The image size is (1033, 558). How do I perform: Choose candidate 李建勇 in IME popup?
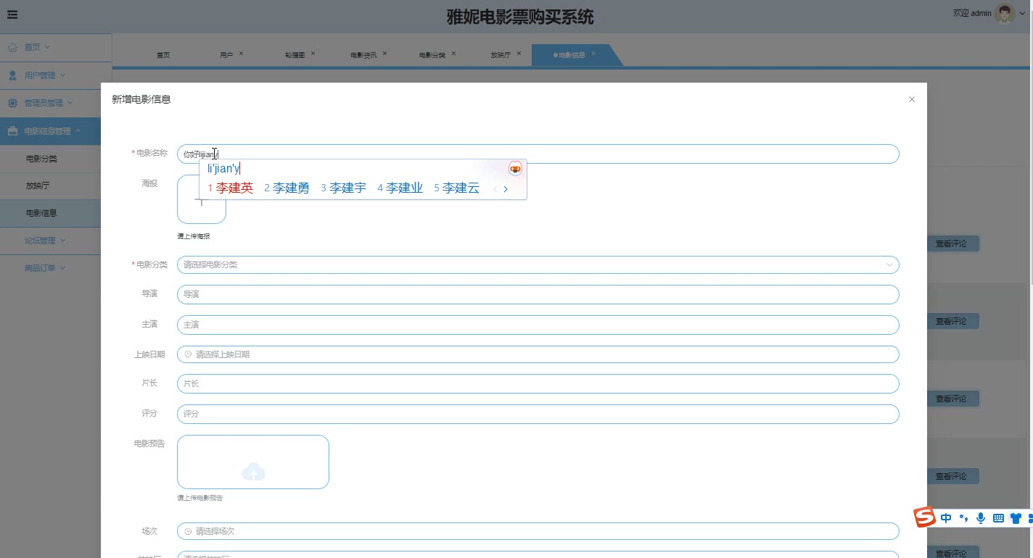287,188
